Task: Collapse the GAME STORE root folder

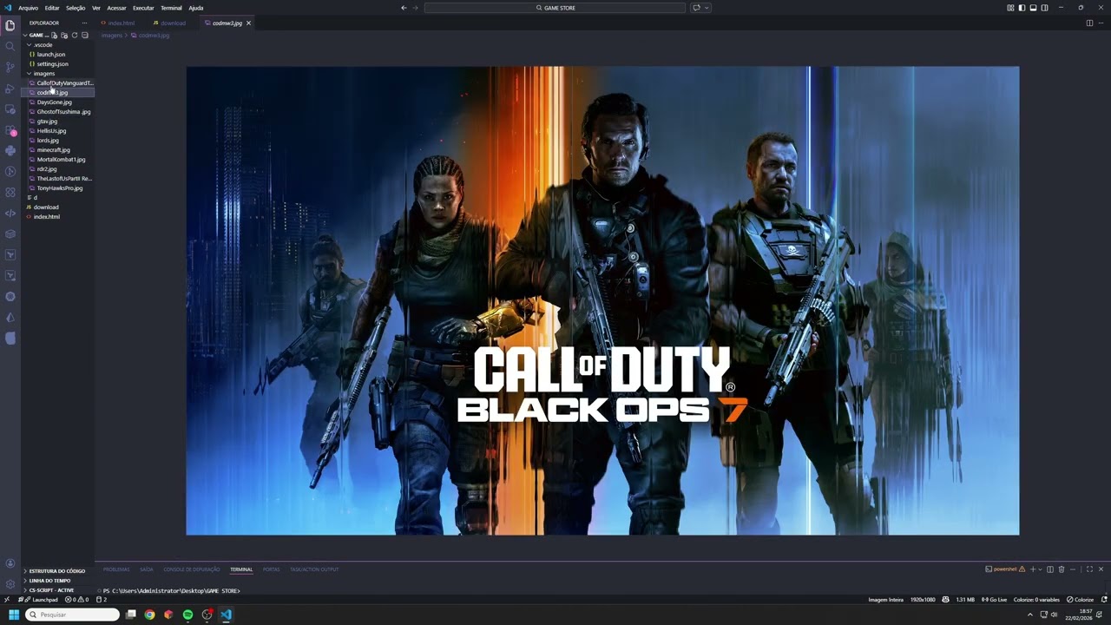Action: (x=36, y=36)
